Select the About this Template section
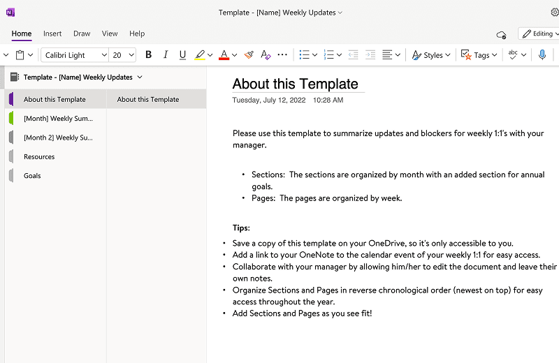The height and width of the screenshot is (363, 559). point(56,99)
